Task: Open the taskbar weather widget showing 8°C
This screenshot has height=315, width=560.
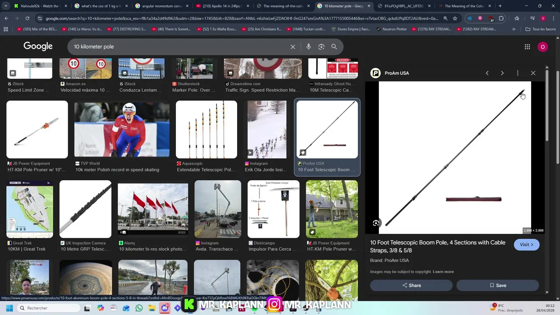Action: (506, 308)
